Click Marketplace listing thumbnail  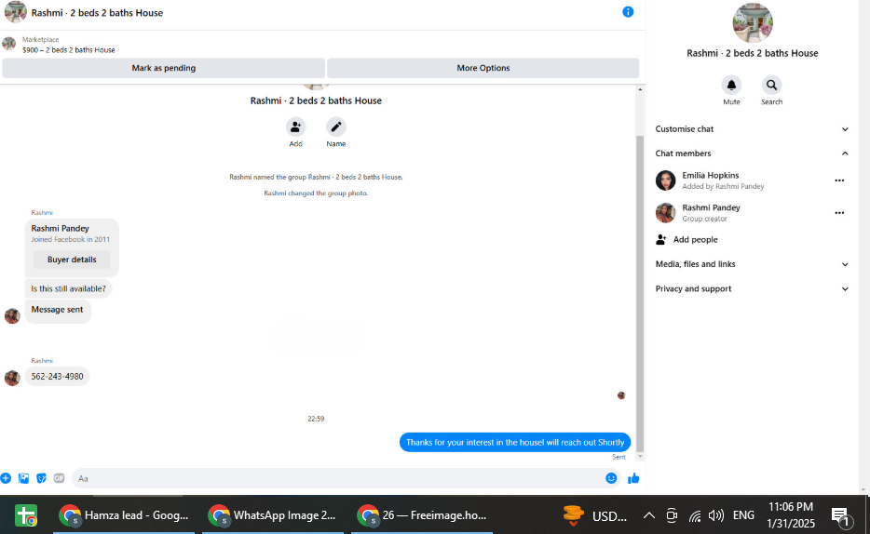coord(9,44)
